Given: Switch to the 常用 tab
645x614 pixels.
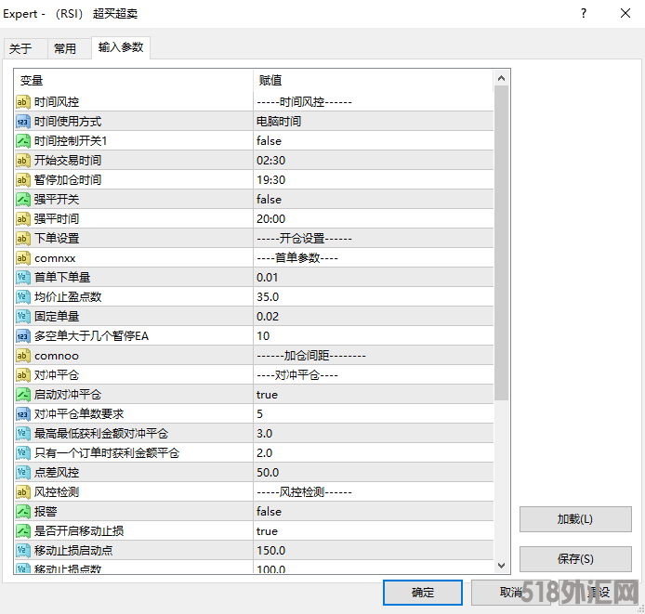Looking at the screenshot, I should tap(69, 48).
